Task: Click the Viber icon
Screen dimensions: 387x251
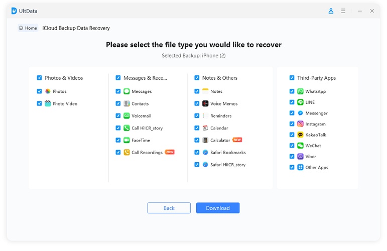Action: pos(300,157)
